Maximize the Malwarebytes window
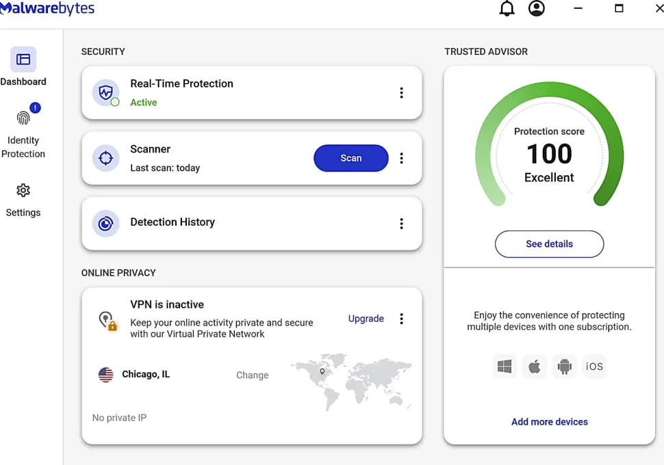Screen dimensions: 664x465 click(x=619, y=8)
